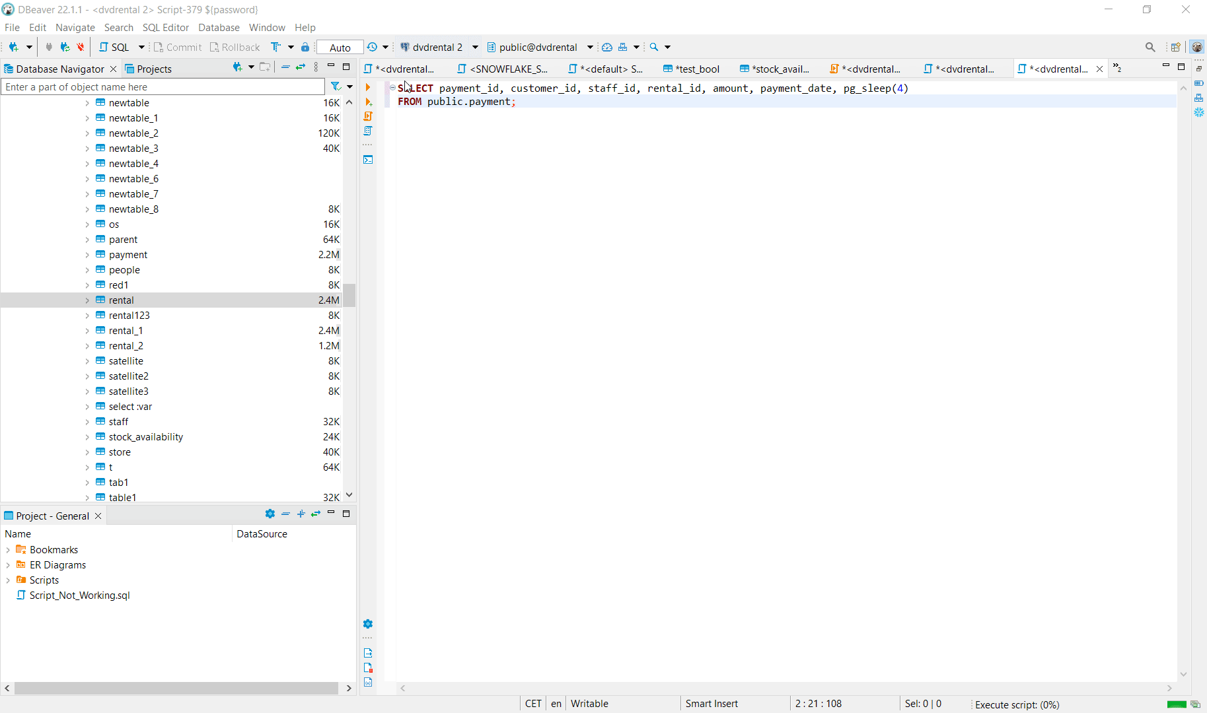The width and height of the screenshot is (1207, 713).
Task: Open the SQL Editor menu
Action: (165, 28)
